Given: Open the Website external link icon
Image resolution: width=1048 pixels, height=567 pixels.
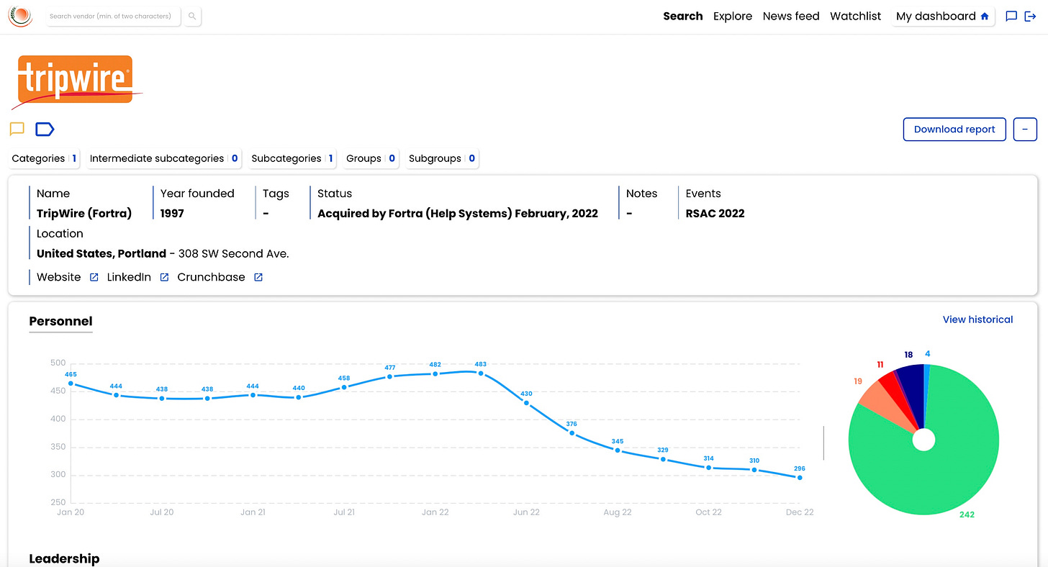Looking at the screenshot, I should [94, 278].
